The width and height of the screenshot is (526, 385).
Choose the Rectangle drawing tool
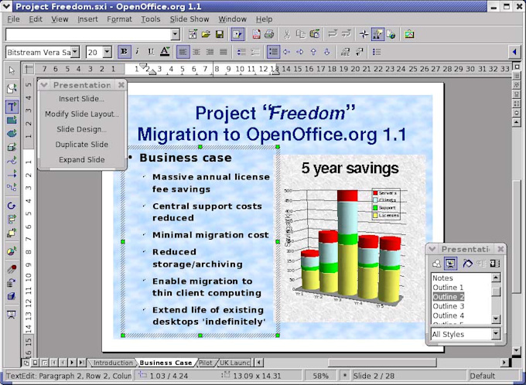click(x=12, y=120)
